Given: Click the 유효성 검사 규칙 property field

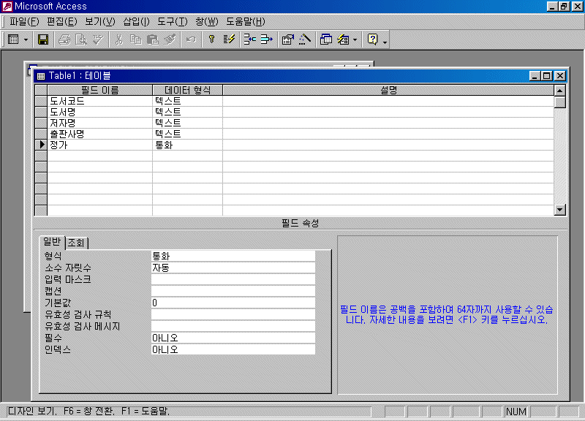Looking at the screenshot, I should 233,314.
